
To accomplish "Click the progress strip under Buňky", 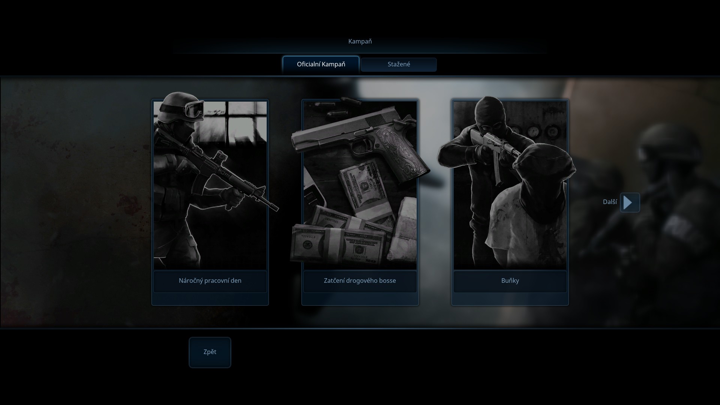I will click(510, 299).
